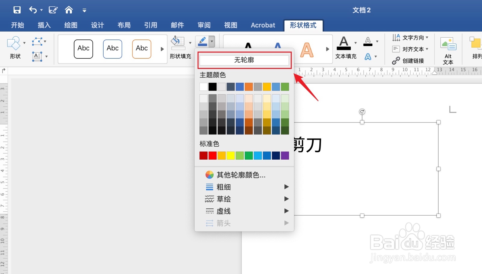Select 无轮廓 to remove the outline

click(x=244, y=60)
